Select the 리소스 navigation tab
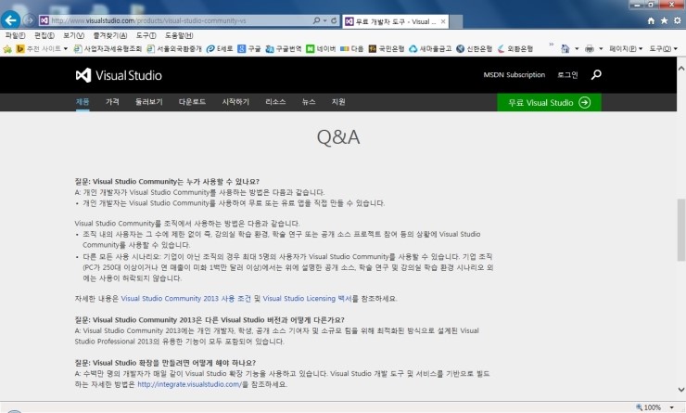This screenshot has height=413, width=686. point(275,101)
